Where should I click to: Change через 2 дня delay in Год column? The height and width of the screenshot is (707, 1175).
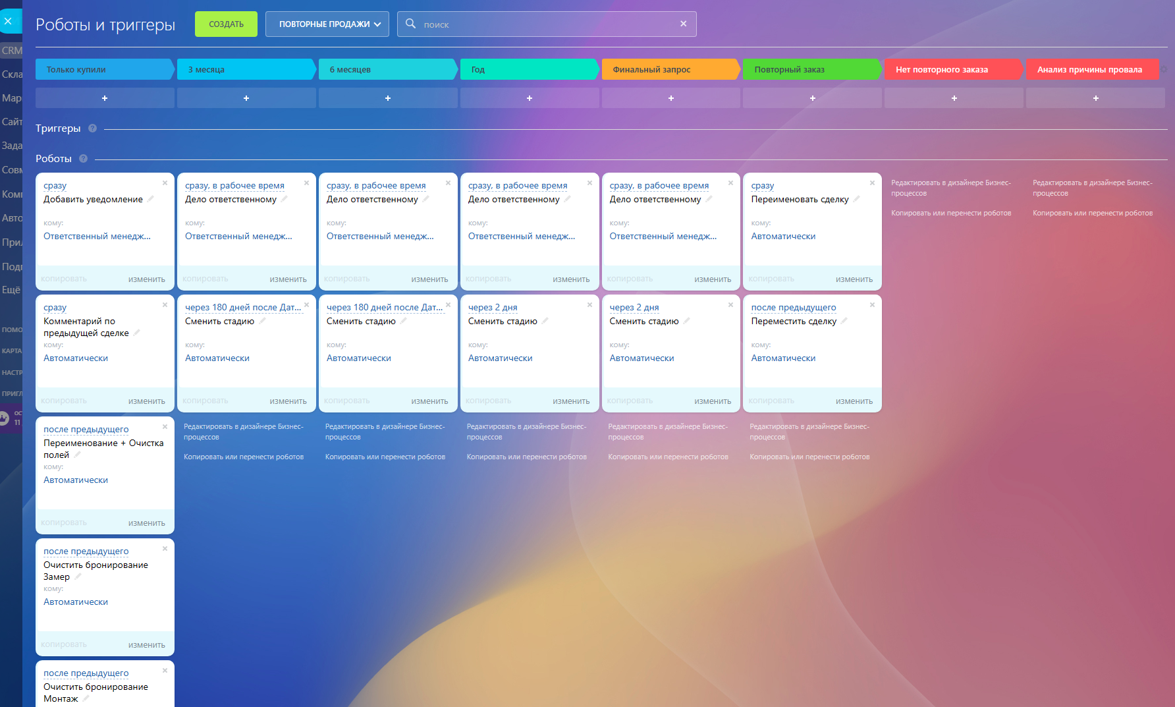coord(493,308)
